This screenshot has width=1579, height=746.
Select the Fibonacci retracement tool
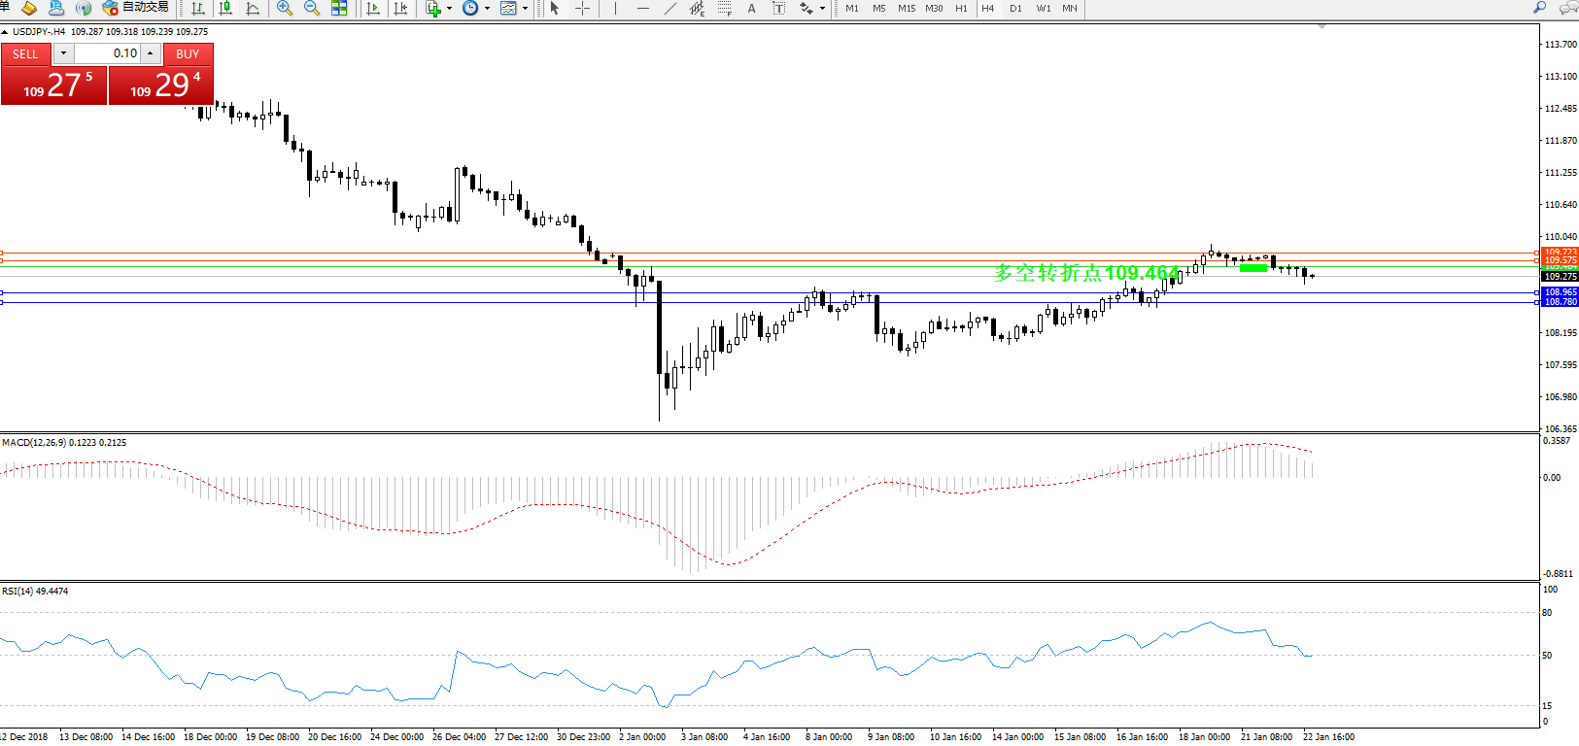[x=724, y=8]
